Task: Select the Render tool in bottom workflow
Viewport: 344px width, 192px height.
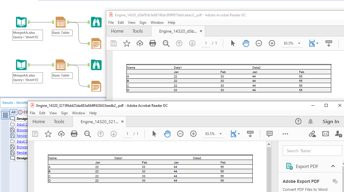Action: tap(96, 86)
